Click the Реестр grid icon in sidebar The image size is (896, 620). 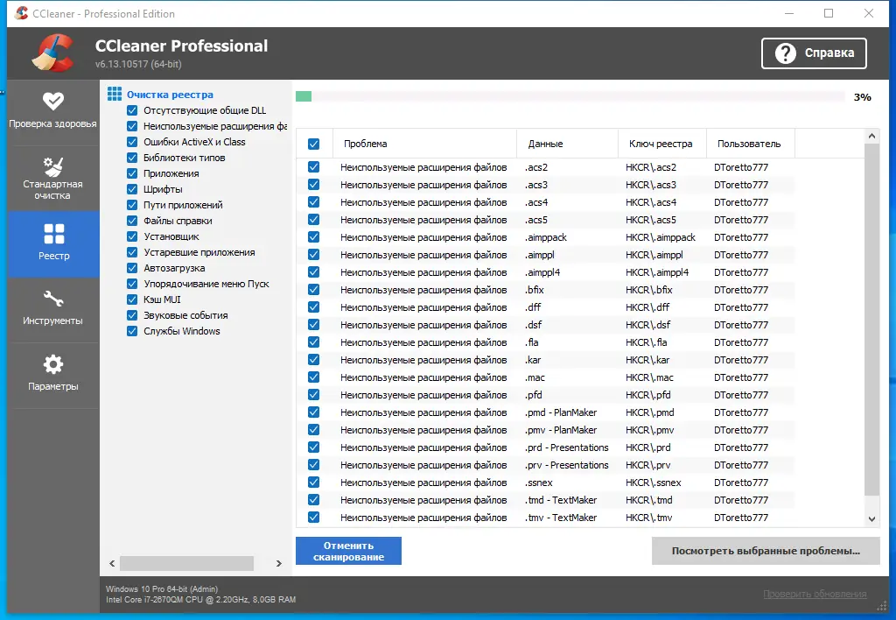(x=53, y=233)
